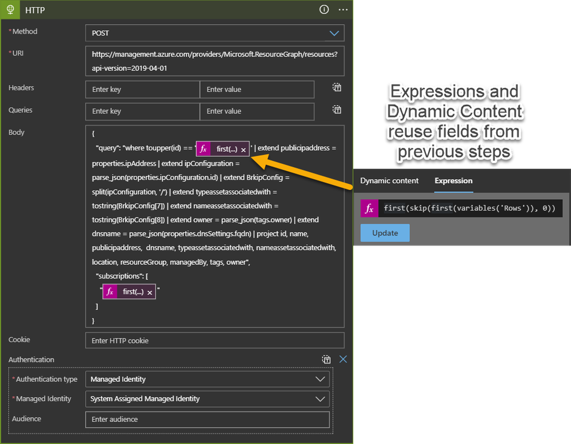Click the expression text first(skip(first(variables('Rows')), 0))
This screenshot has height=444, width=571.
point(469,208)
